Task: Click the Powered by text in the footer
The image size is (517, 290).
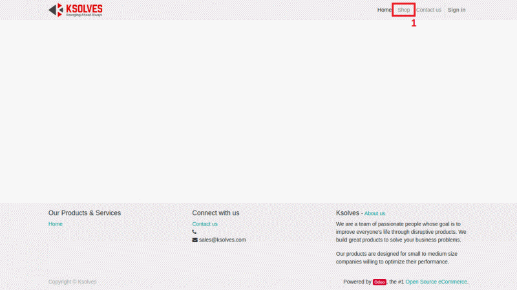Action: [357, 282]
